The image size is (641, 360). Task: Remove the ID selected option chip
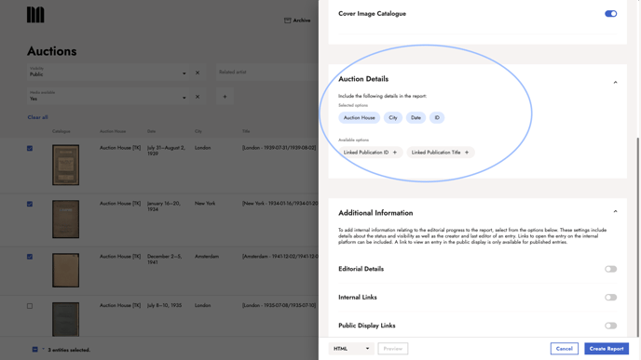point(437,117)
